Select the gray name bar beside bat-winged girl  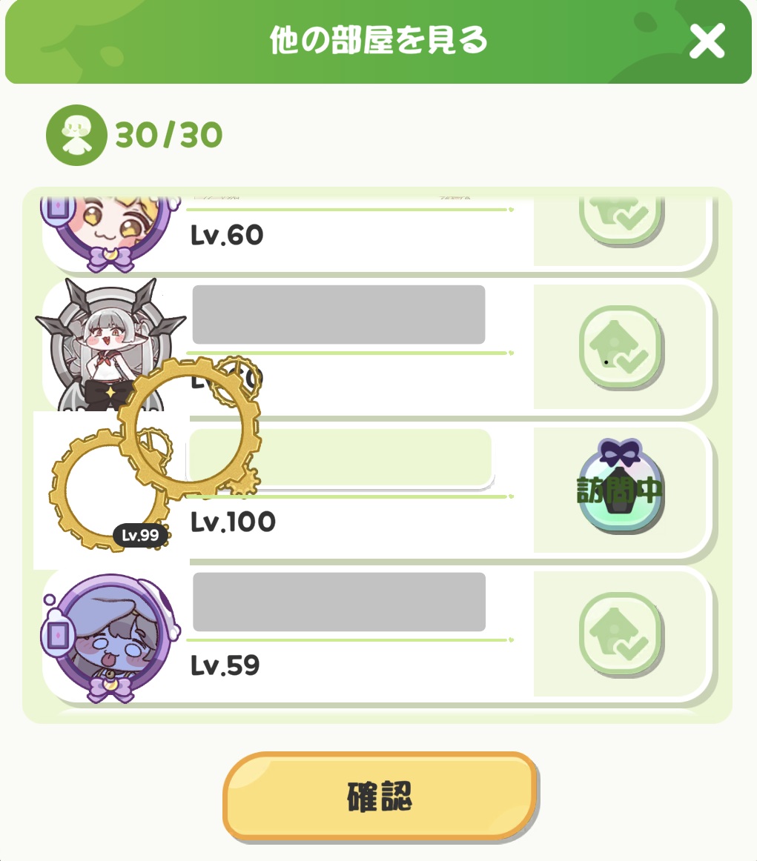[x=338, y=315]
